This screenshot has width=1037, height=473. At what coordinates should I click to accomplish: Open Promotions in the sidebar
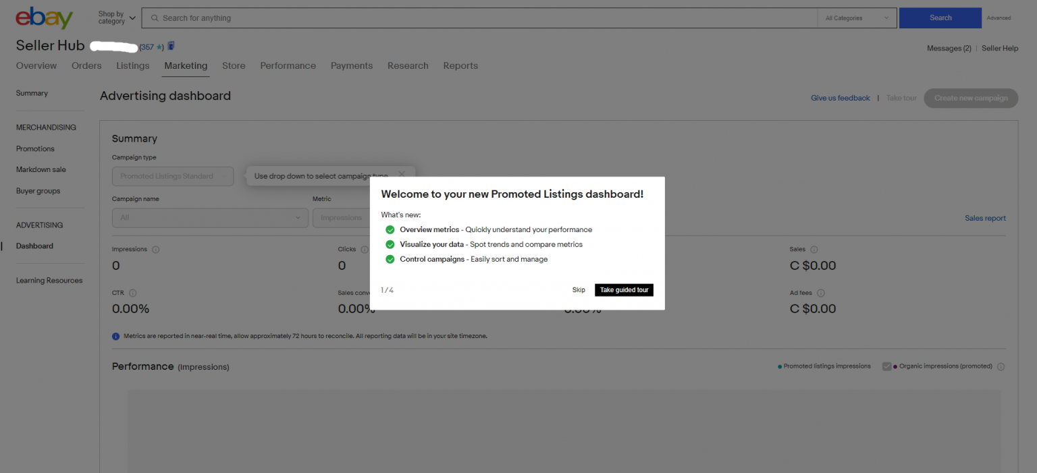[x=35, y=149]
